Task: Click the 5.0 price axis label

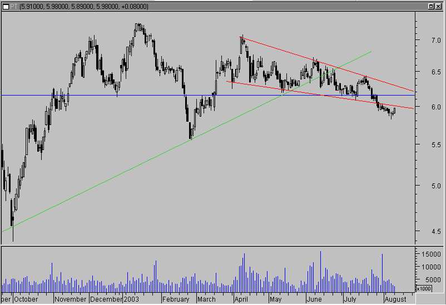Action: (x=436, y=186)
